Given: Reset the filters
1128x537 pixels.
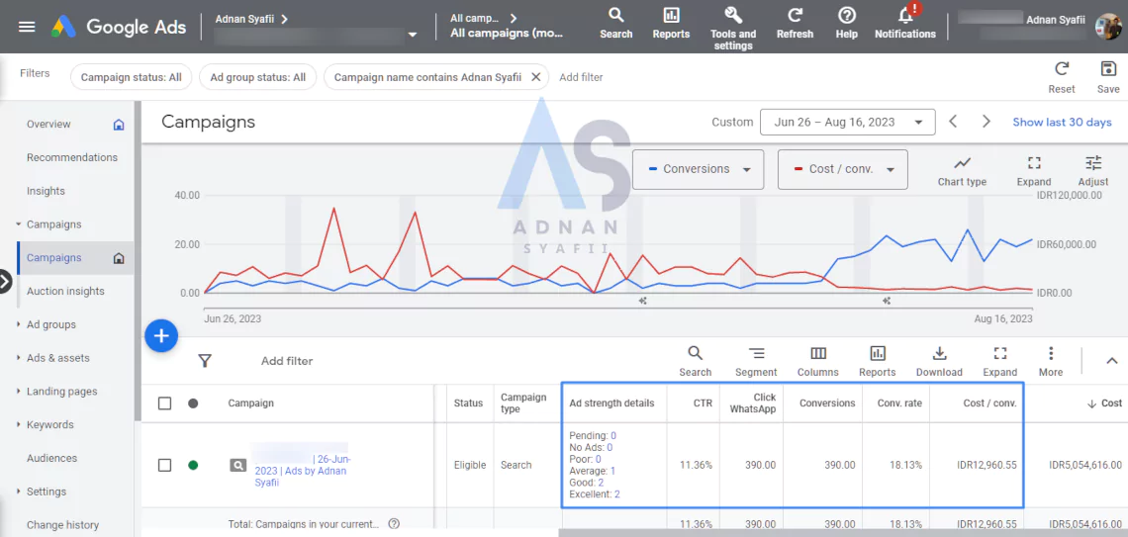Looking at the screenshot, I should [x=1061, y=78].
